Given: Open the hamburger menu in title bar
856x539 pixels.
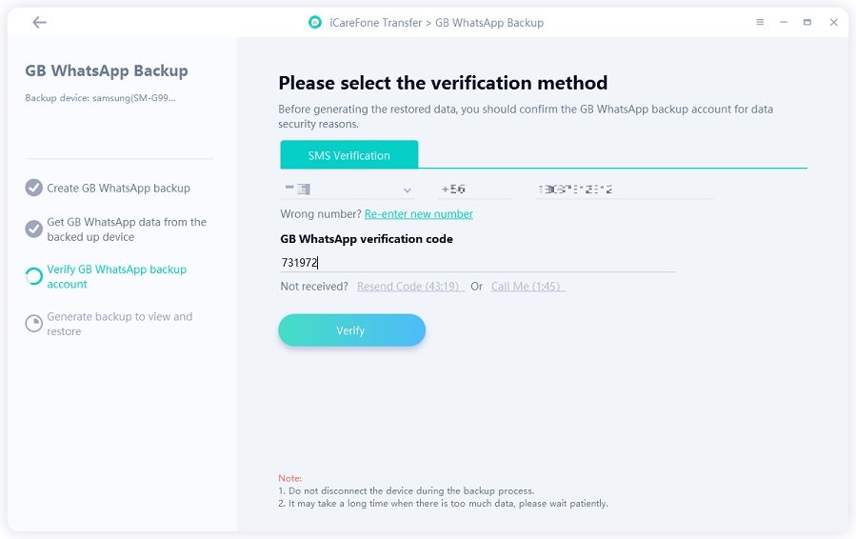Looking at the screenshot, I should (760, 23).
